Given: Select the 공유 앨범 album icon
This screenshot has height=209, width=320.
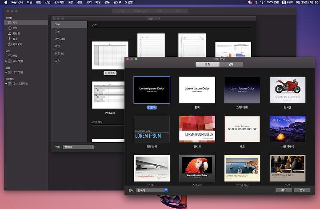Looking at the screenshot, I should [x=9, y=61].
